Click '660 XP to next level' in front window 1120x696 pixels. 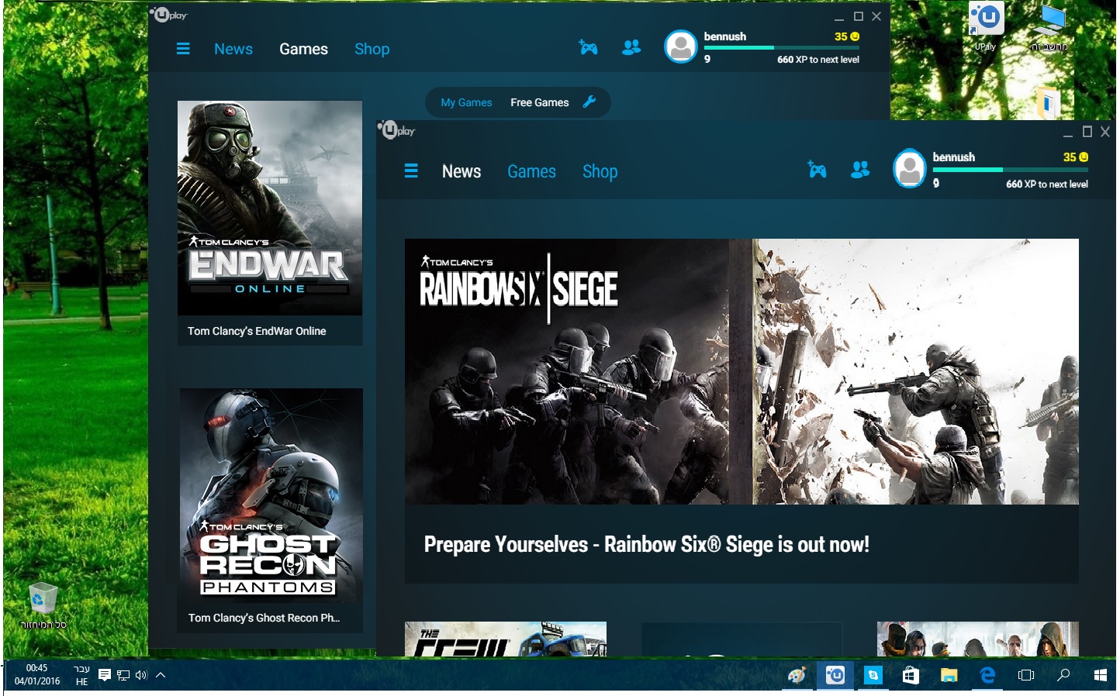click(x=1047, y=184)
